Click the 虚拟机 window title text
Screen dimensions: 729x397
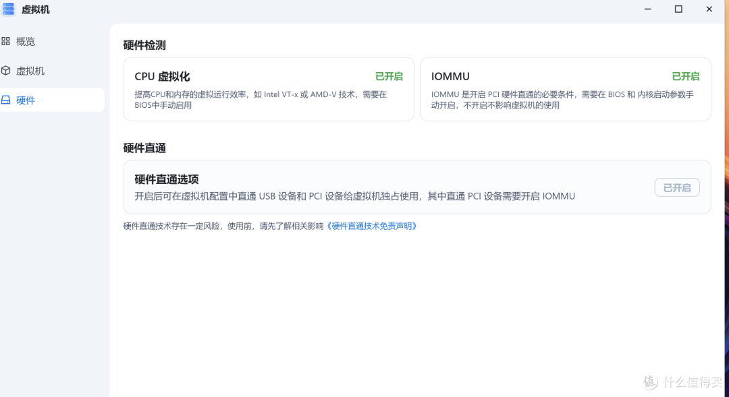(36, 9)
